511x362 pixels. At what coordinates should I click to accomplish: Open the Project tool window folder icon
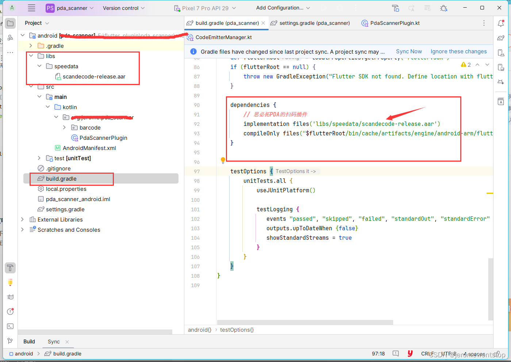[10, 23]
